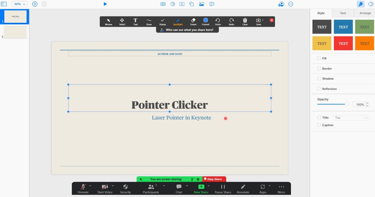The height and width of the screenshot is (197, 375).
Task: Enable the Caption checkbox
Action: click(x=319, y=125)
